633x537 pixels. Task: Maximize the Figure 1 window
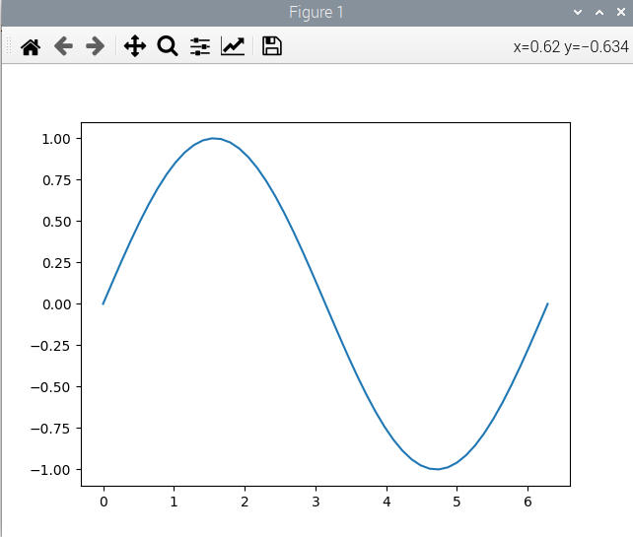pos(598,12)
